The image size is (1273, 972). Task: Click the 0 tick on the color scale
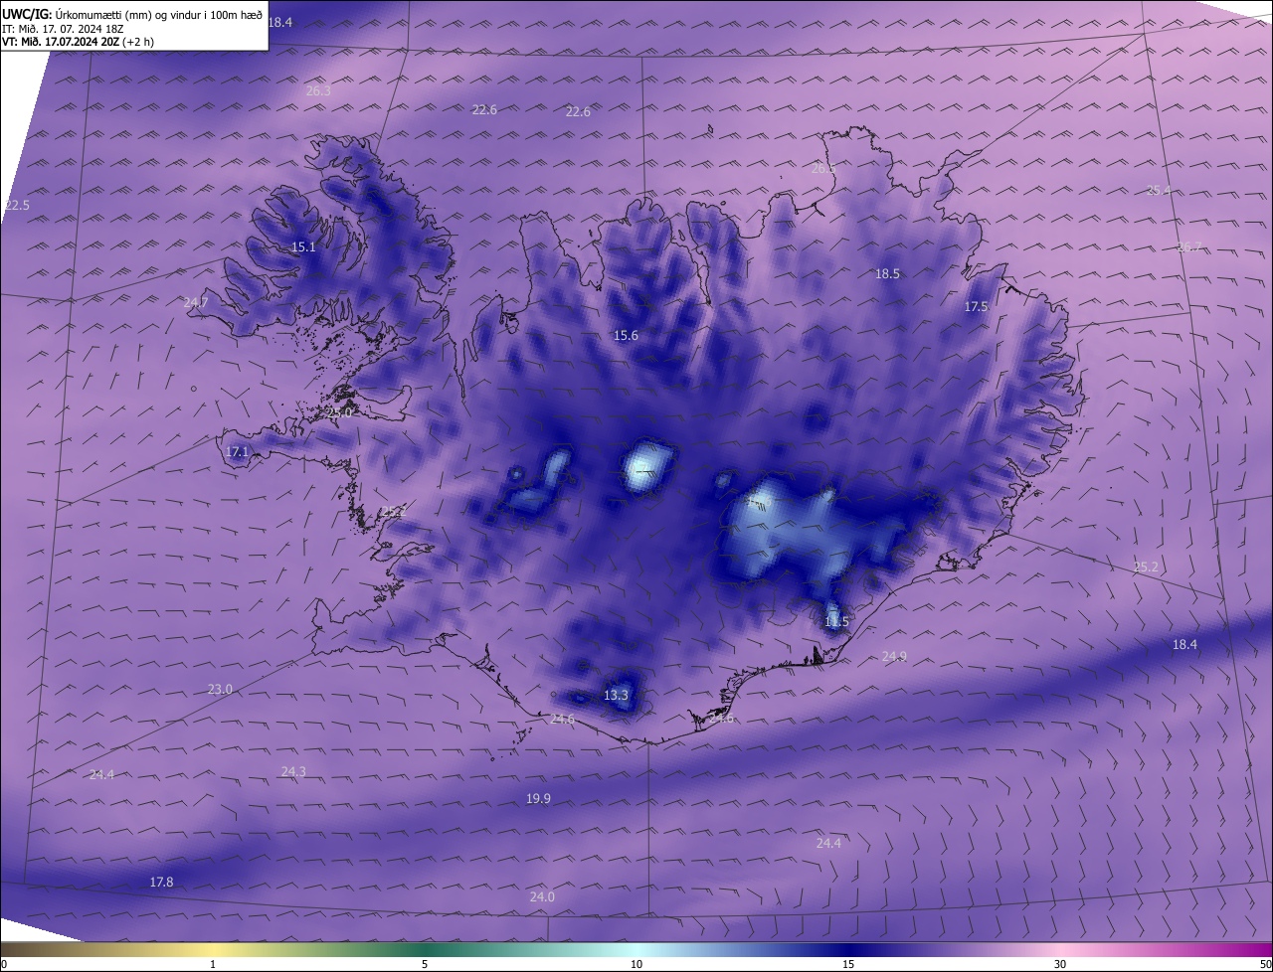pyautogui.click(x=4, y=964)
